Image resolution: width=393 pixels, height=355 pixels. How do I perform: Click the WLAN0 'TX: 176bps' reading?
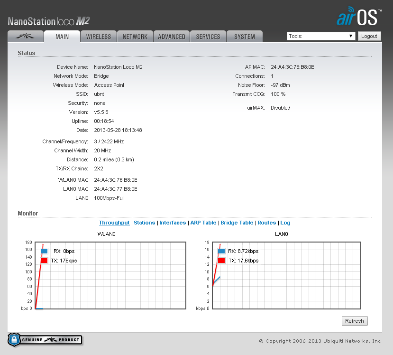(64, 261)
